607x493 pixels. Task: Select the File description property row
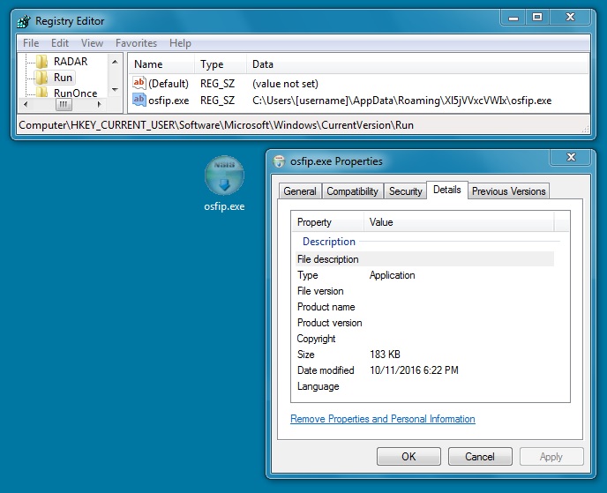point(424,259)
